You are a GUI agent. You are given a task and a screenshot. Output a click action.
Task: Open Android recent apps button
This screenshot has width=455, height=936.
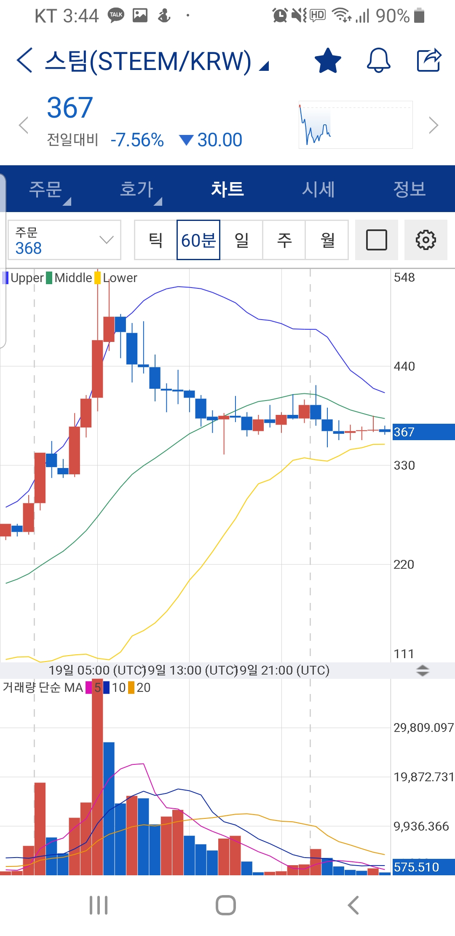[99, 905]
